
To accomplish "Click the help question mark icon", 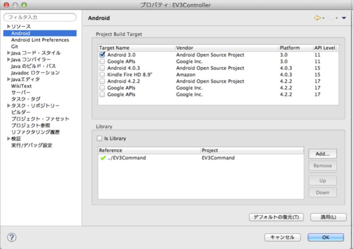I will [x=12, y=238].
